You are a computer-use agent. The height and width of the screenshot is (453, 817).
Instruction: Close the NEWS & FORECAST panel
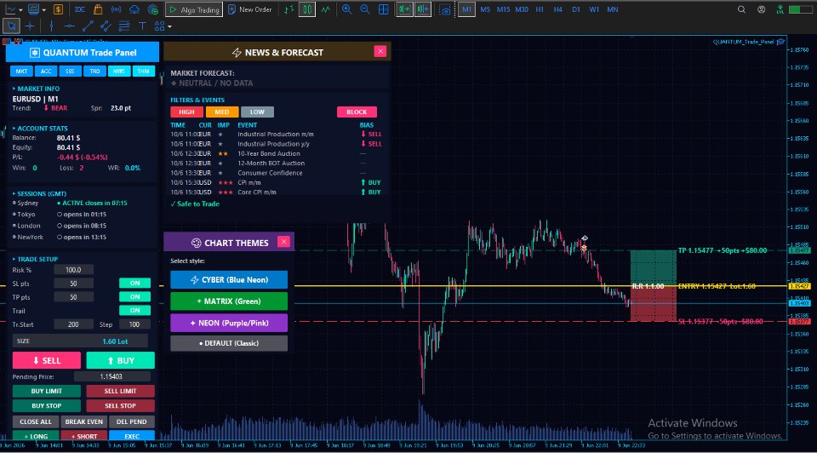coord(380,50)
